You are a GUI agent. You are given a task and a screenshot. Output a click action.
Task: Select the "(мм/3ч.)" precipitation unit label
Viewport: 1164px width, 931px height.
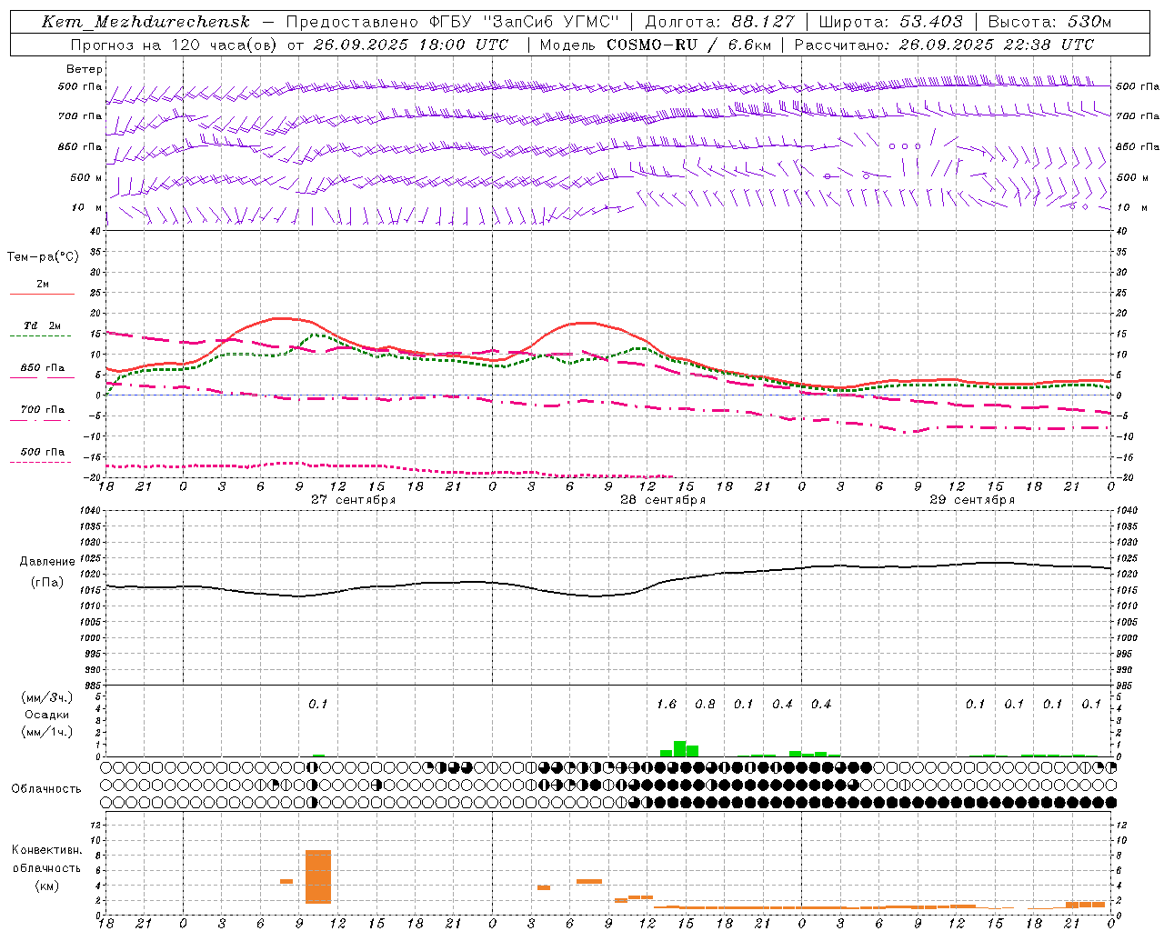(x=47, y=697)
